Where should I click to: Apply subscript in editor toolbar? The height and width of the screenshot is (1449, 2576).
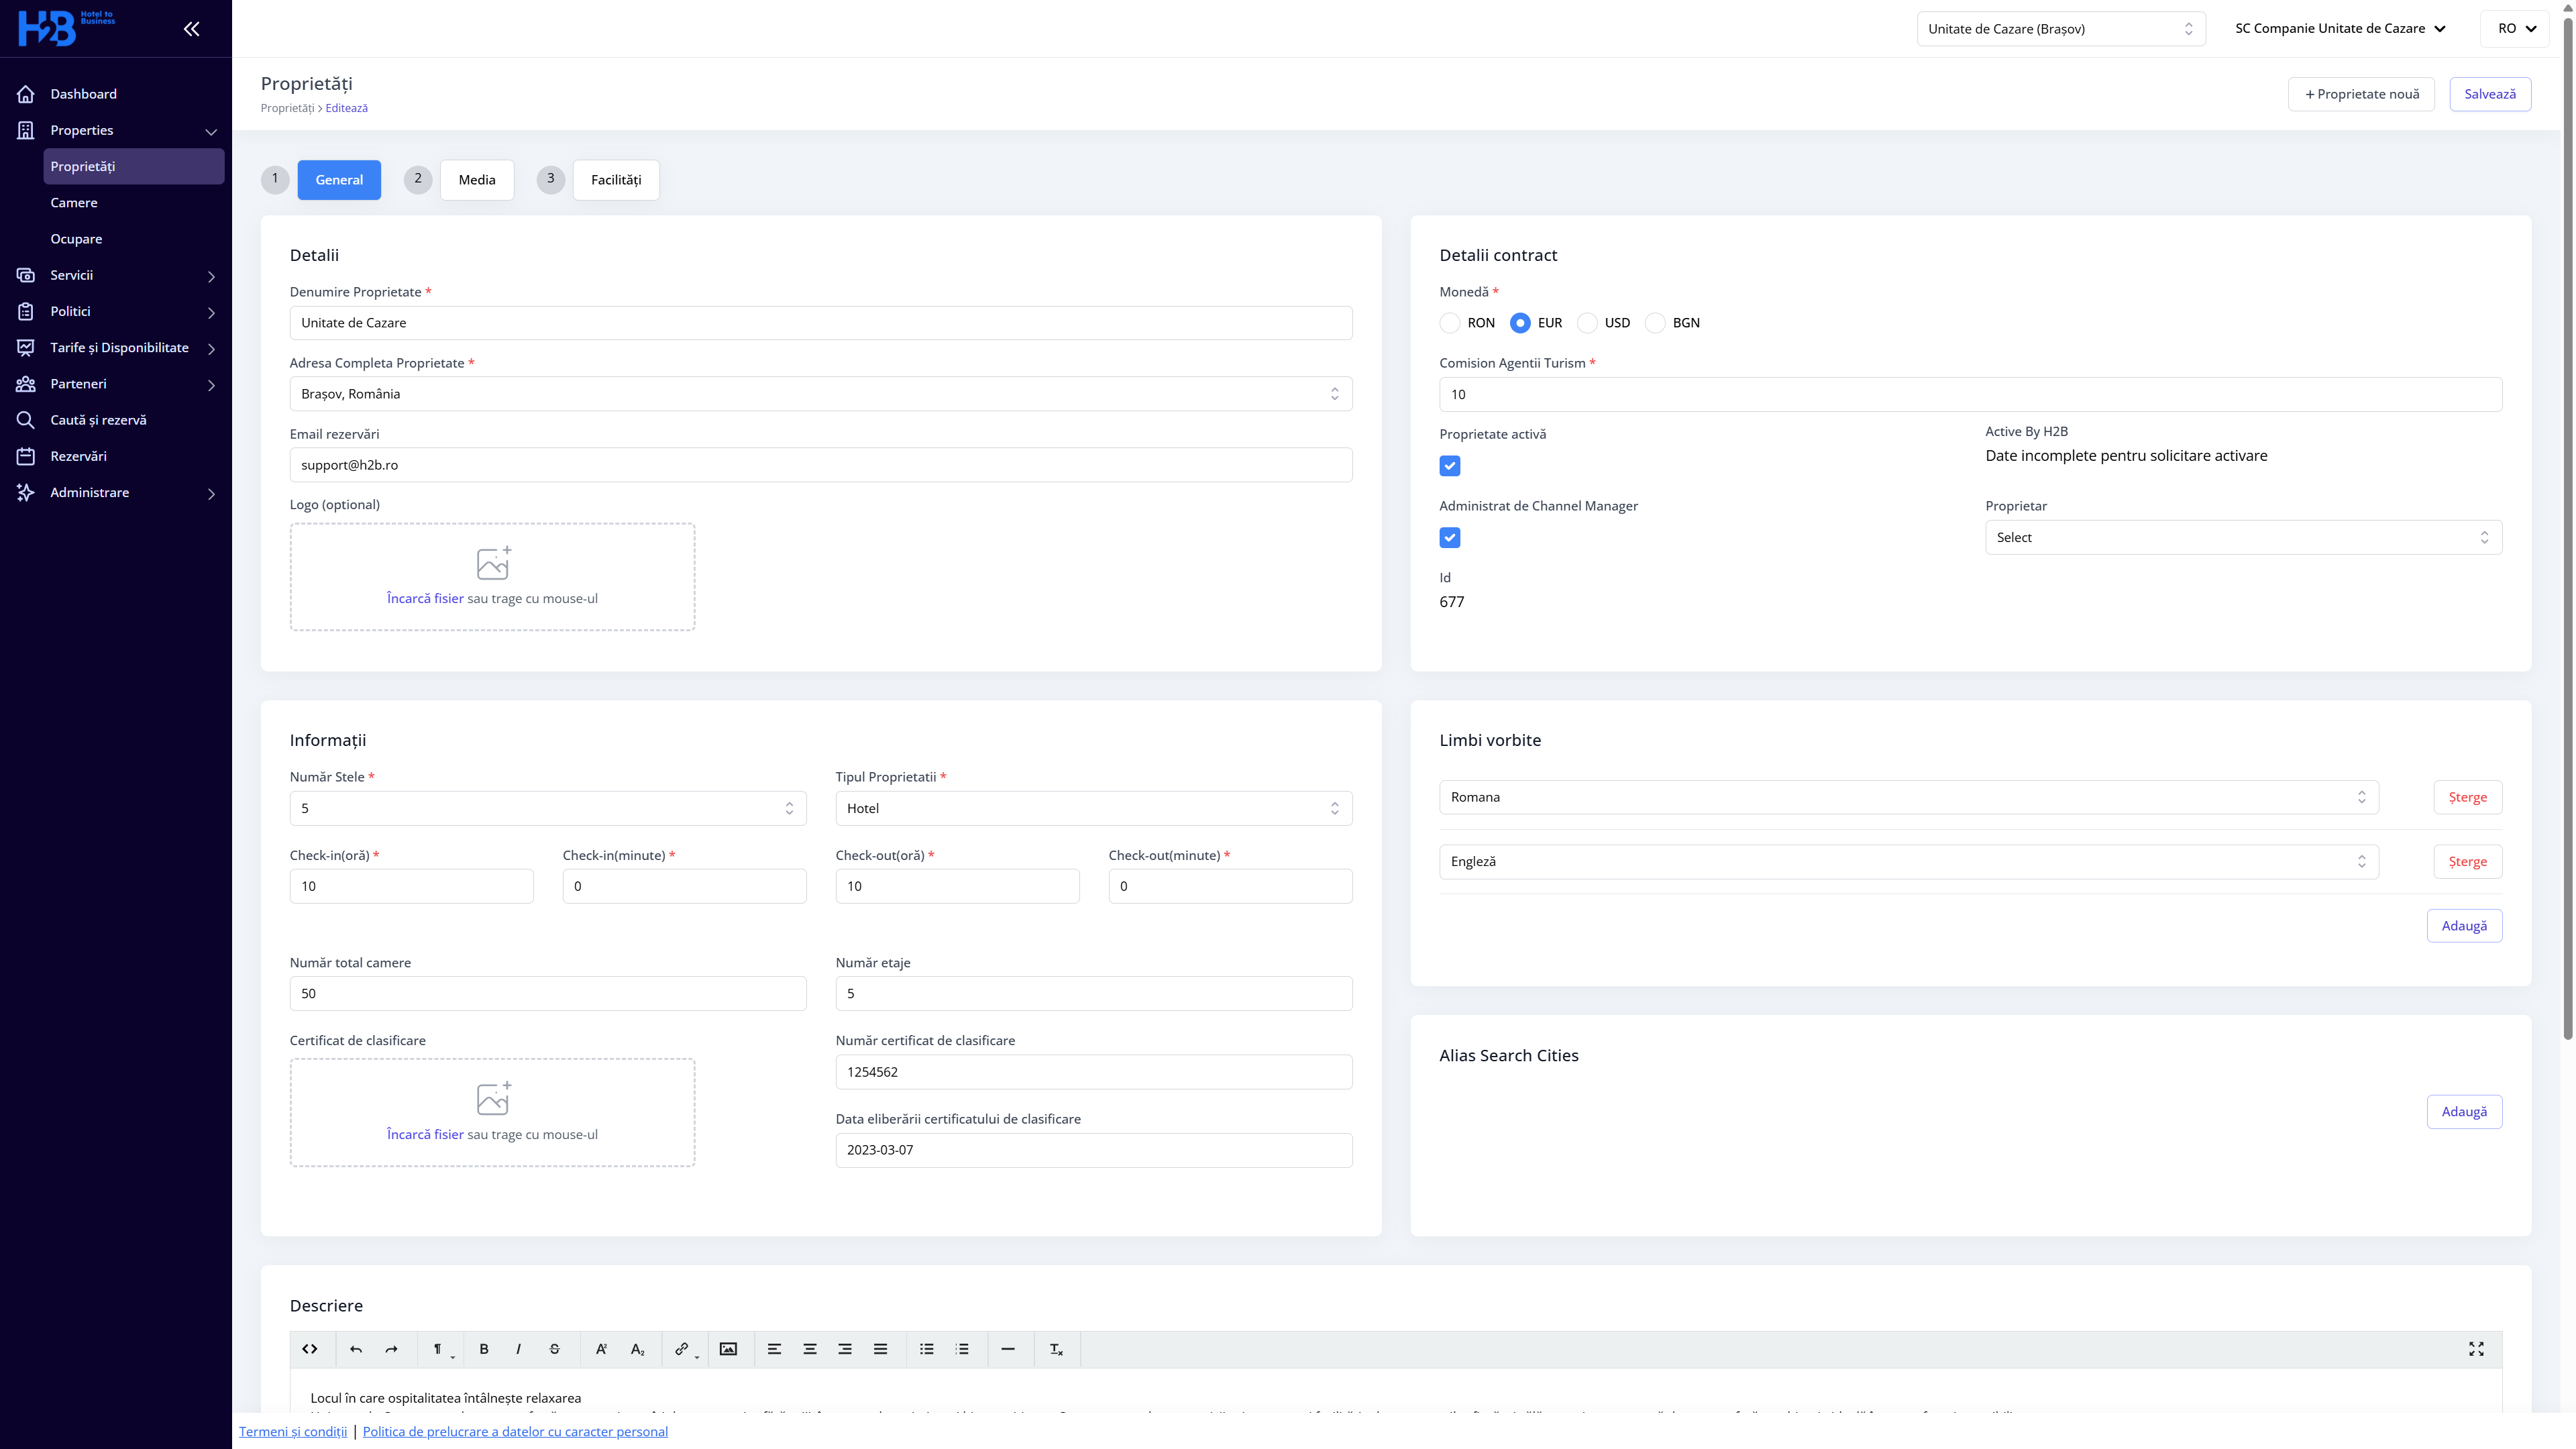click(637, 1349)
